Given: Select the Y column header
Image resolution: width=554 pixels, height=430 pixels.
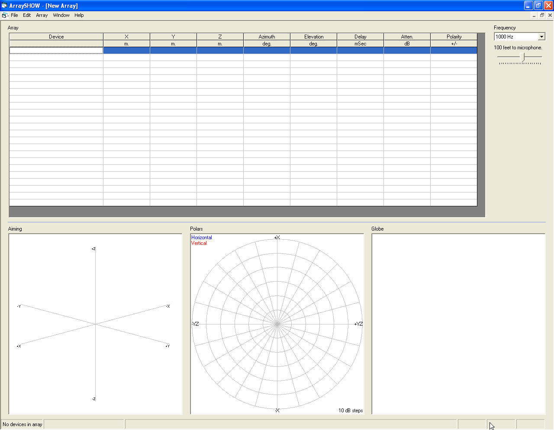Looking at the screenshot, I should tap(173, 37).
